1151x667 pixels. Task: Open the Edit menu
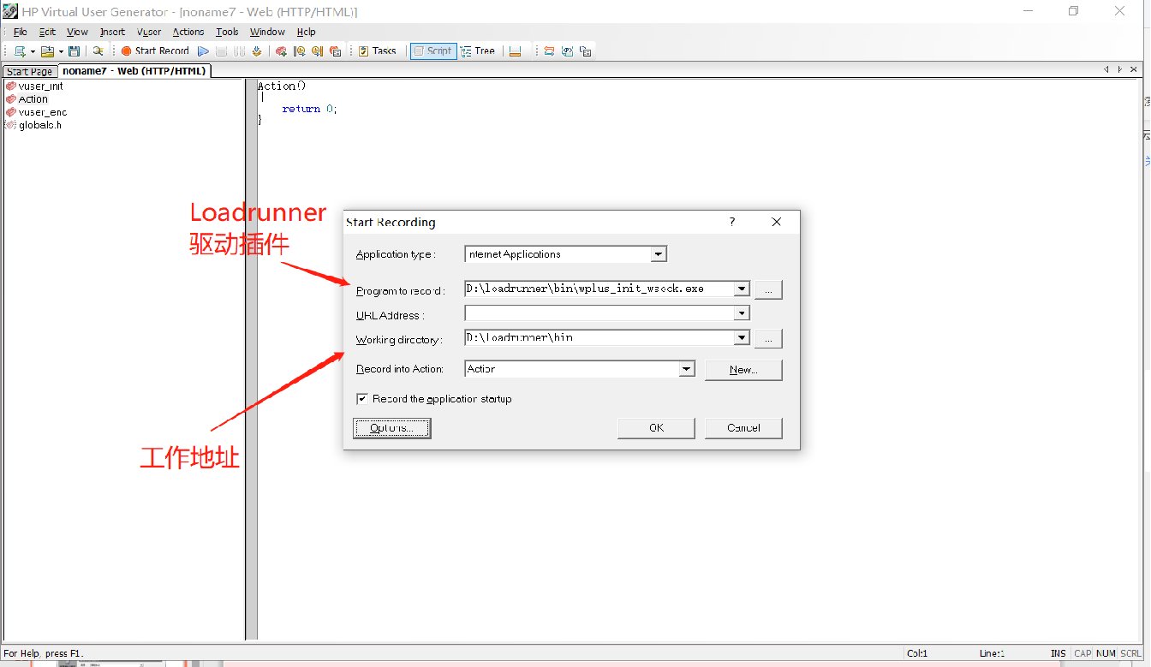(x=47, y=32)
